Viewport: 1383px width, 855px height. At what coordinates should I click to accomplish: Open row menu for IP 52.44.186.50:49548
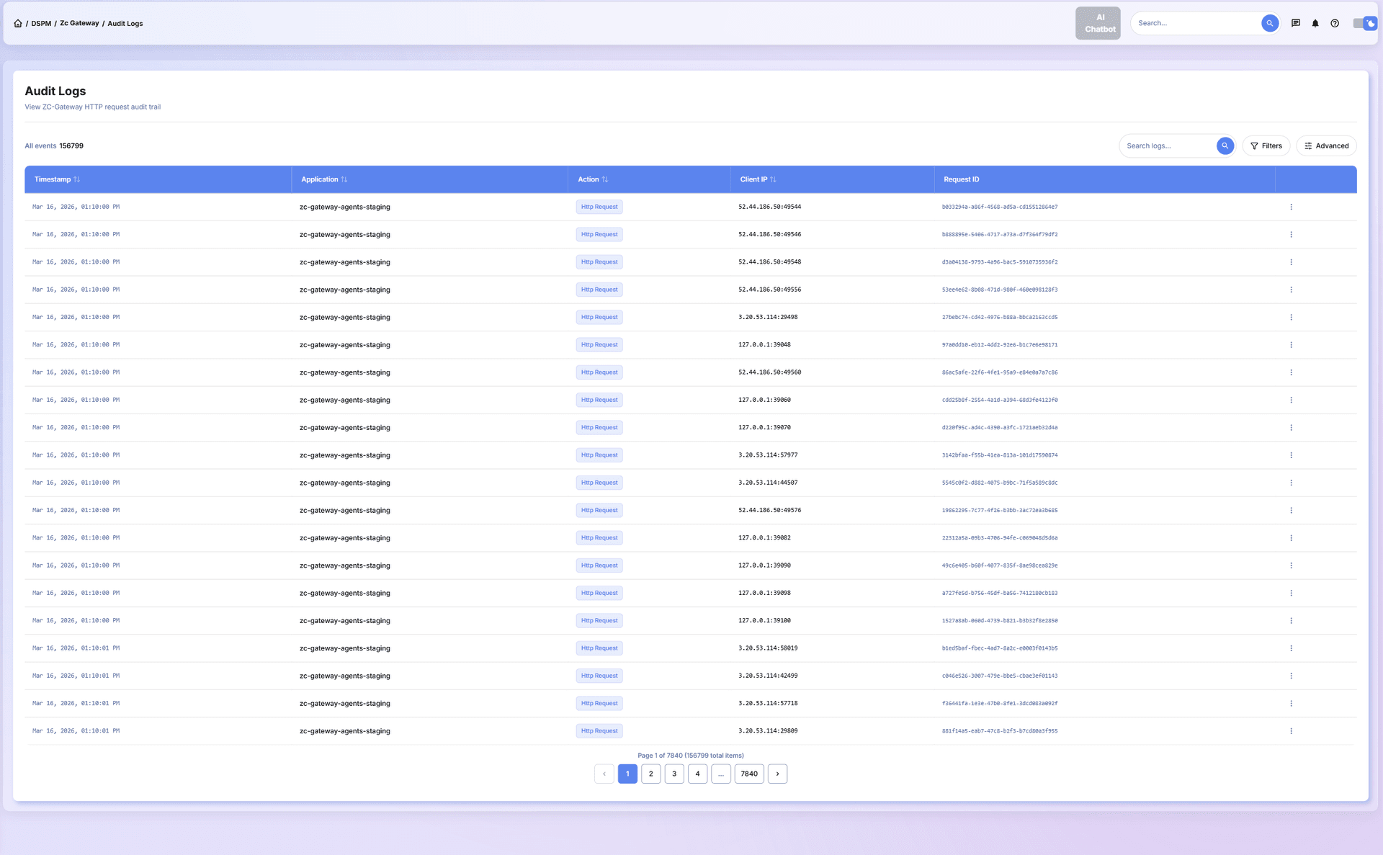1291,262
